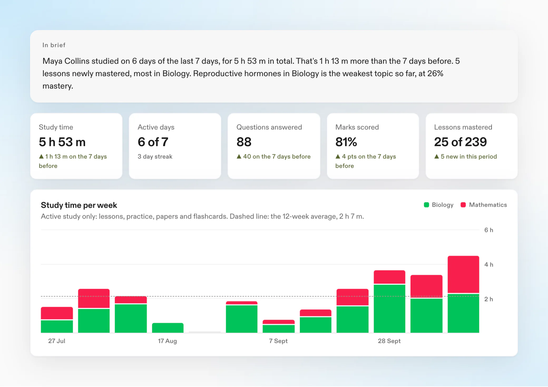Click the up triangle beside 40 on the 7 days before
The image size is (548, 387).
[239, 156]
